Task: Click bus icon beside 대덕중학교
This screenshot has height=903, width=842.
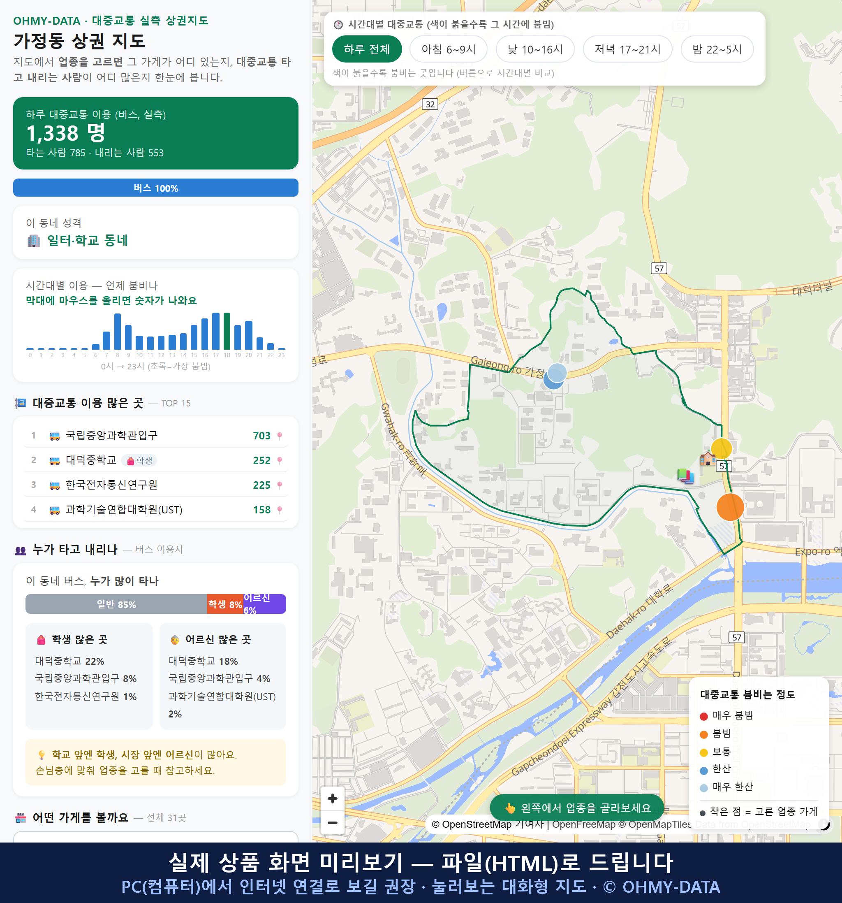Action: point(54,461)
